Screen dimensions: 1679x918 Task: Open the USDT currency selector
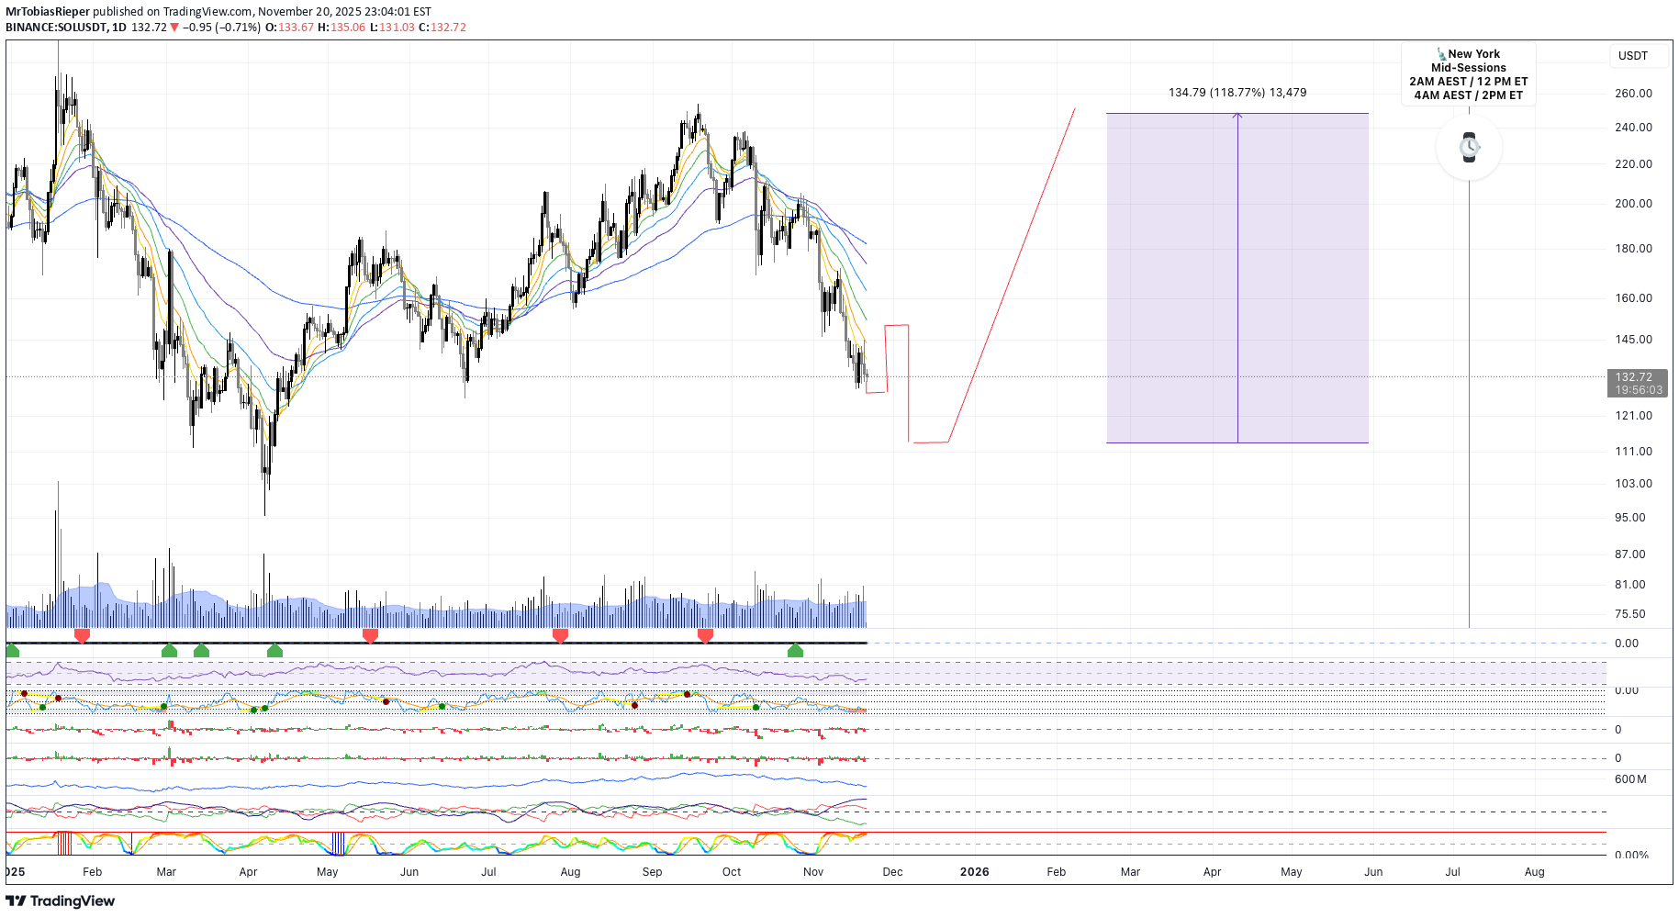tap(1632, 56)
